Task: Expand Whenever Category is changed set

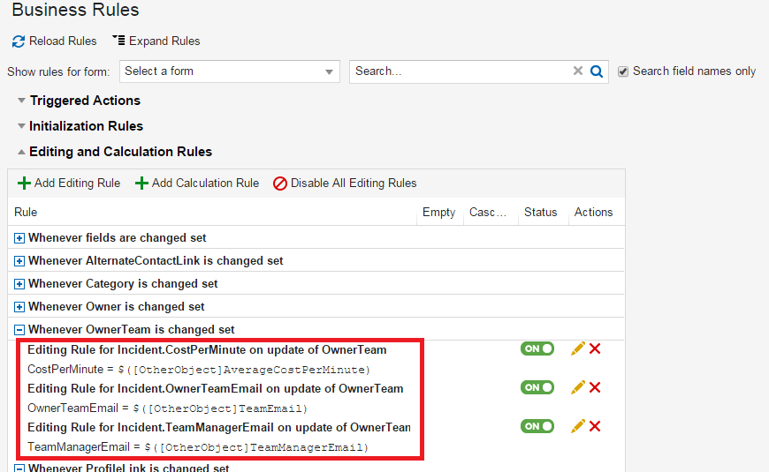Action: pyautogui.click(x=19, y=284)
